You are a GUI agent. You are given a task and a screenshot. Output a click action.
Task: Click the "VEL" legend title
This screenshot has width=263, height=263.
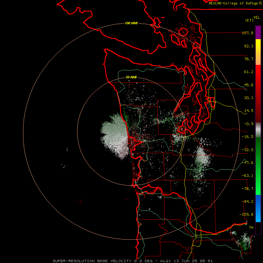tap(257, 18)
